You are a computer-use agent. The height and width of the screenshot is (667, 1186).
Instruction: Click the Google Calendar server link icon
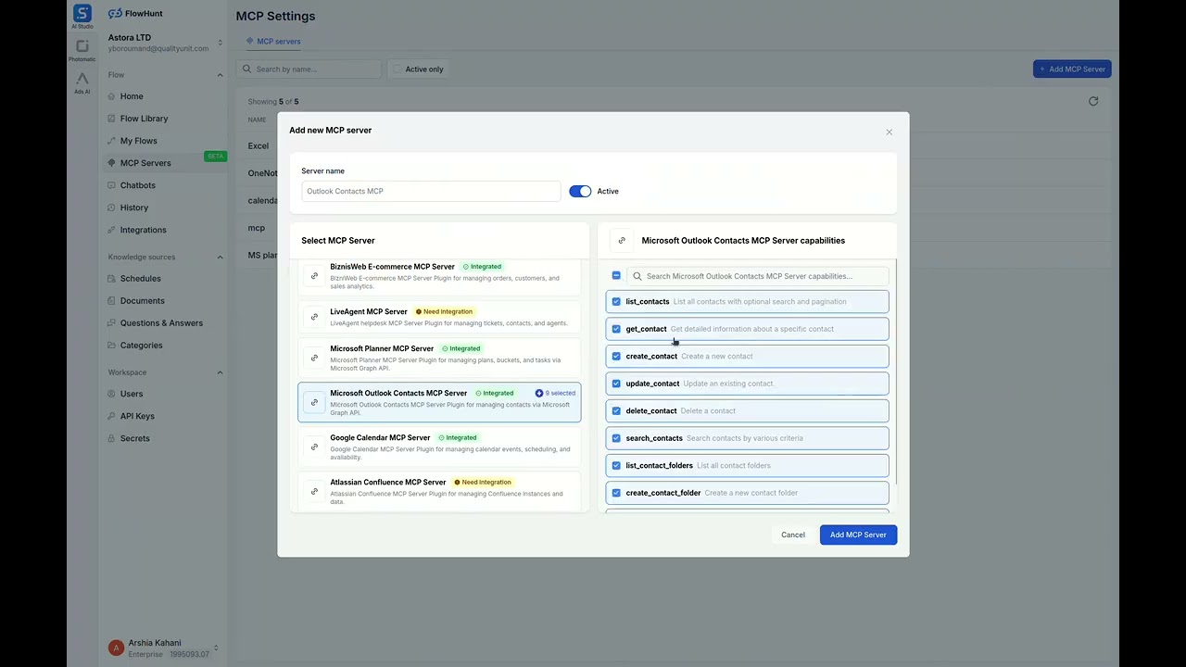coord(314,447)
